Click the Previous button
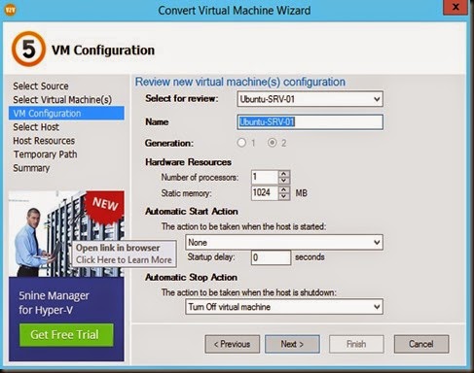Viewport: 474px width, 373px height. 233,344
